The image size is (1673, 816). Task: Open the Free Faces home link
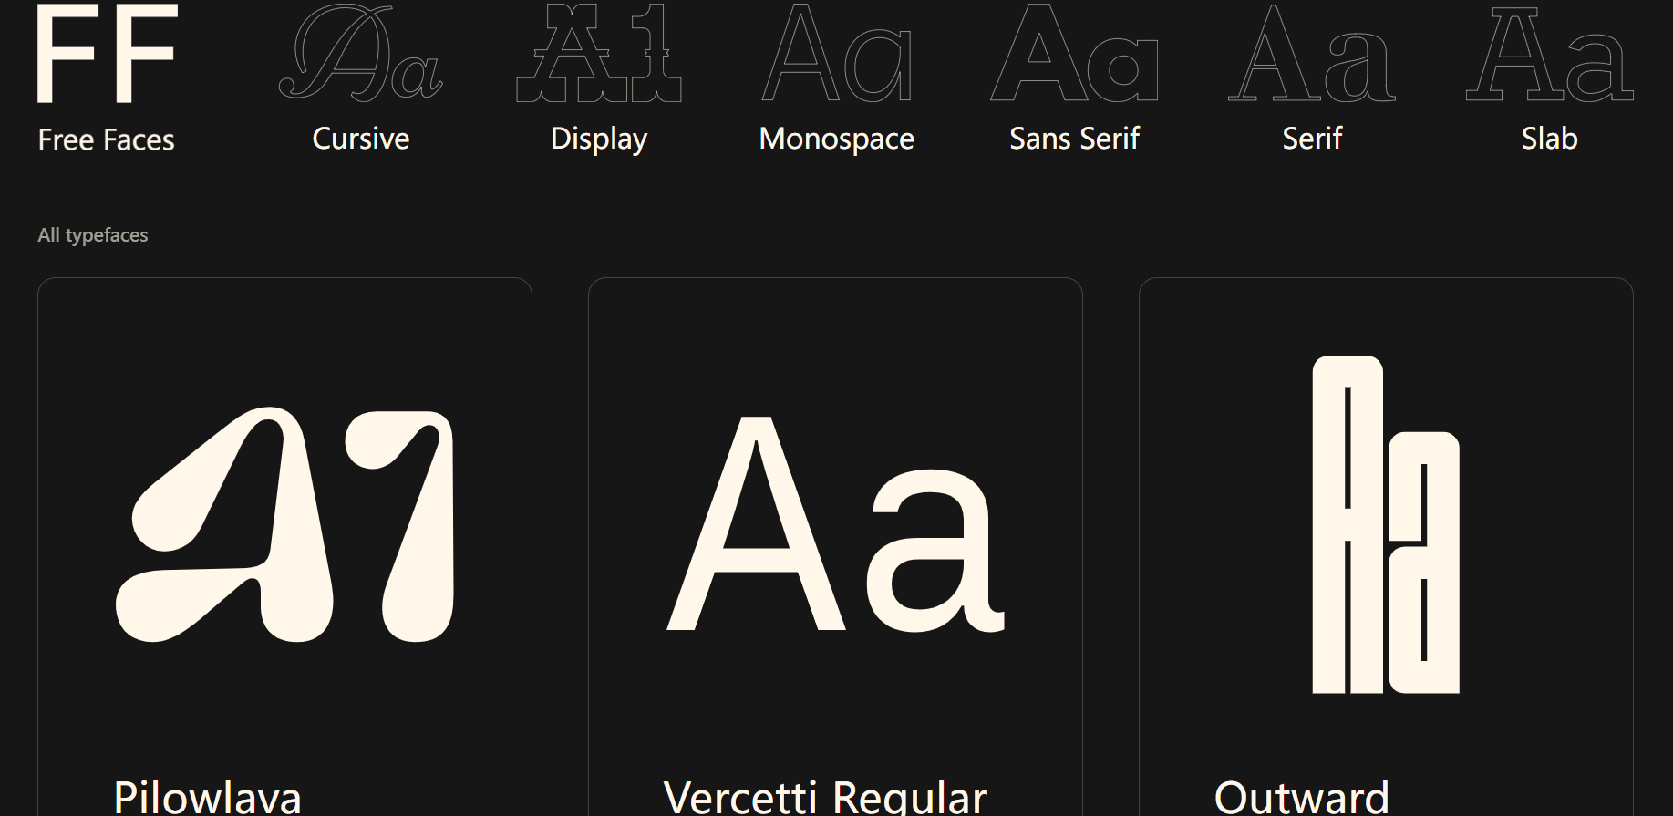[x=106, y=139]
